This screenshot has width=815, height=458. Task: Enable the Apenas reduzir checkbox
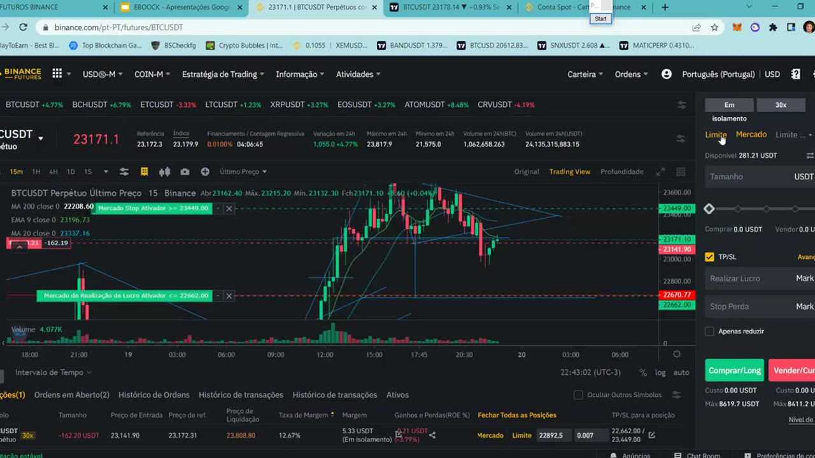click(x=709, y=331)
